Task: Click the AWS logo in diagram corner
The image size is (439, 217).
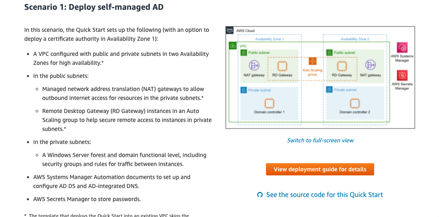Action: click(230, 30)
